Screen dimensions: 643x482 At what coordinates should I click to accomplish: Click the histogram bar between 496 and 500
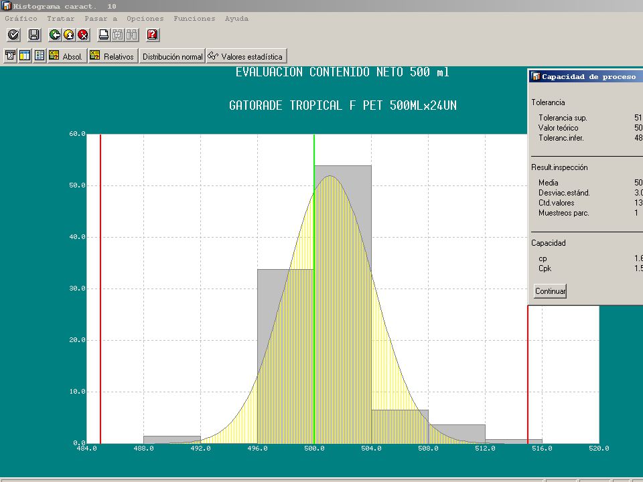coord(286,356)
